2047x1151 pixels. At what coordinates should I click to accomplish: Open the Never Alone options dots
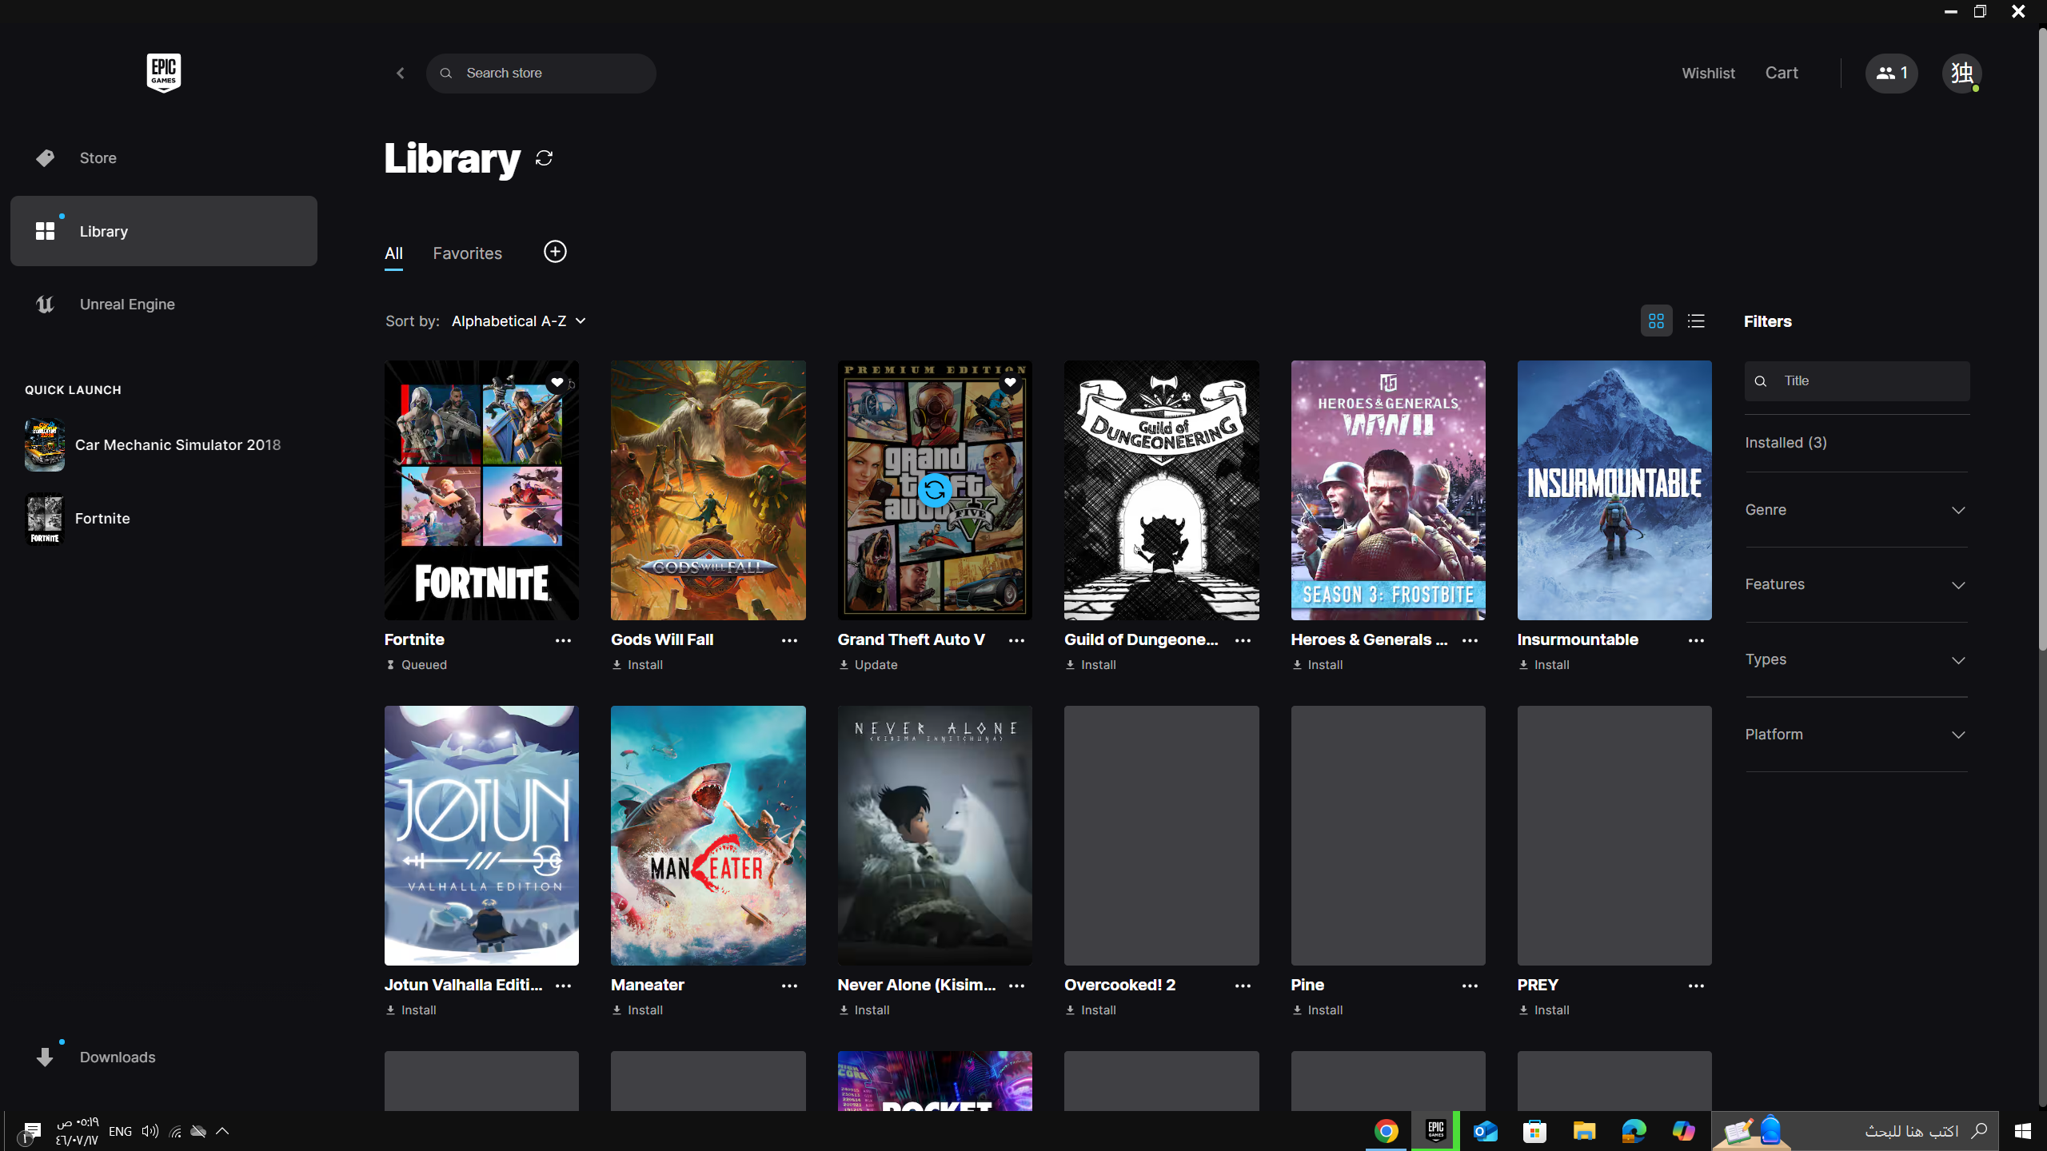pyautogui.click(x=1016, y=986)
